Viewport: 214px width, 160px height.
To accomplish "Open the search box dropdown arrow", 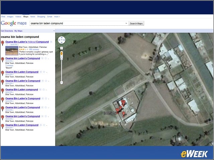I will (126, 23).
